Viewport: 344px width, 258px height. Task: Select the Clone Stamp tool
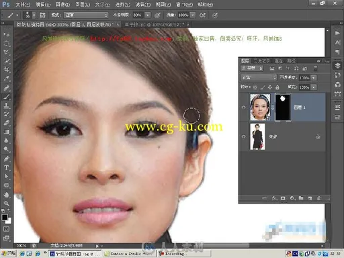(x=6, y=105)
